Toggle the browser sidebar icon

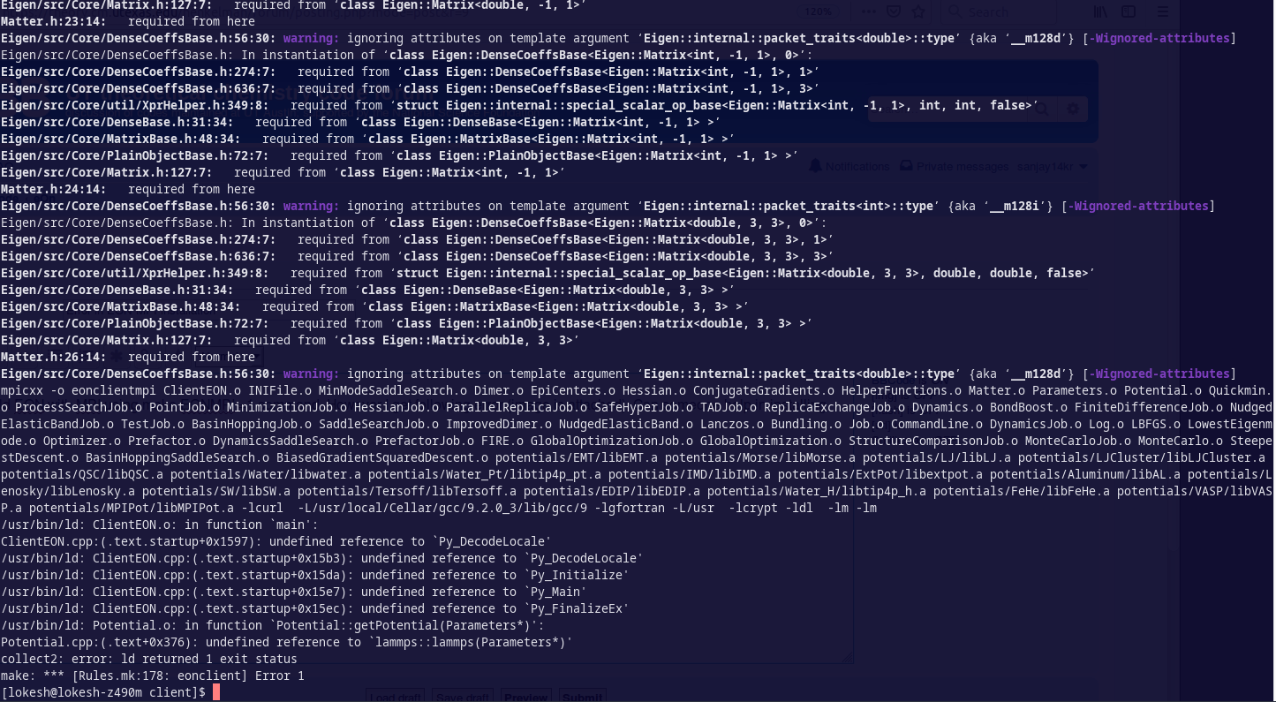1129,11
